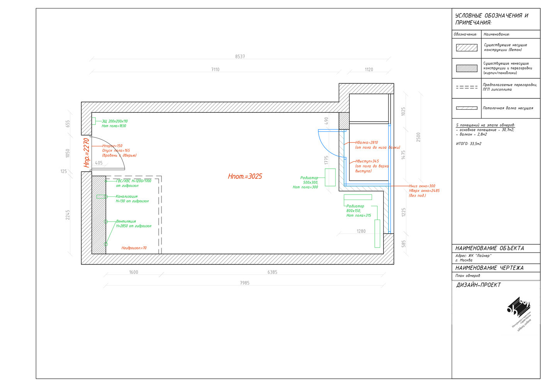Click the ceiling beam legend symbol
Viewport: 549px width, 386px height.
point(466,108)
